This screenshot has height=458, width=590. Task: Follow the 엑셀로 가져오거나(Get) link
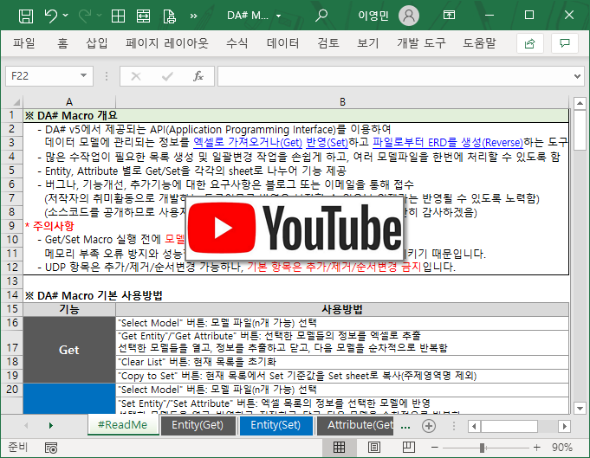(x=248, y=143)
